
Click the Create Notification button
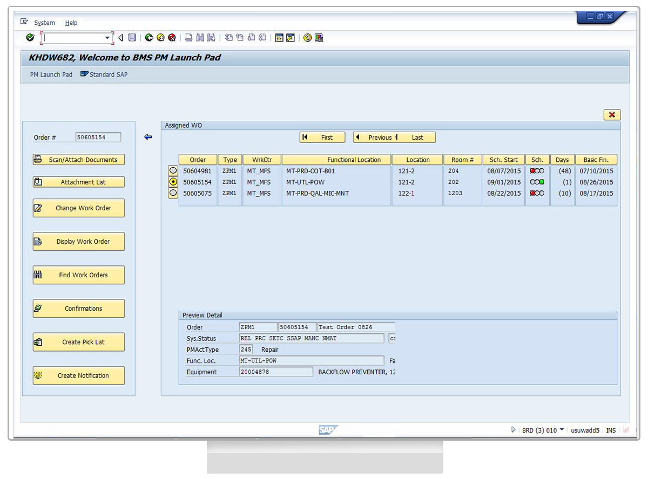click(x=79, y=375)
